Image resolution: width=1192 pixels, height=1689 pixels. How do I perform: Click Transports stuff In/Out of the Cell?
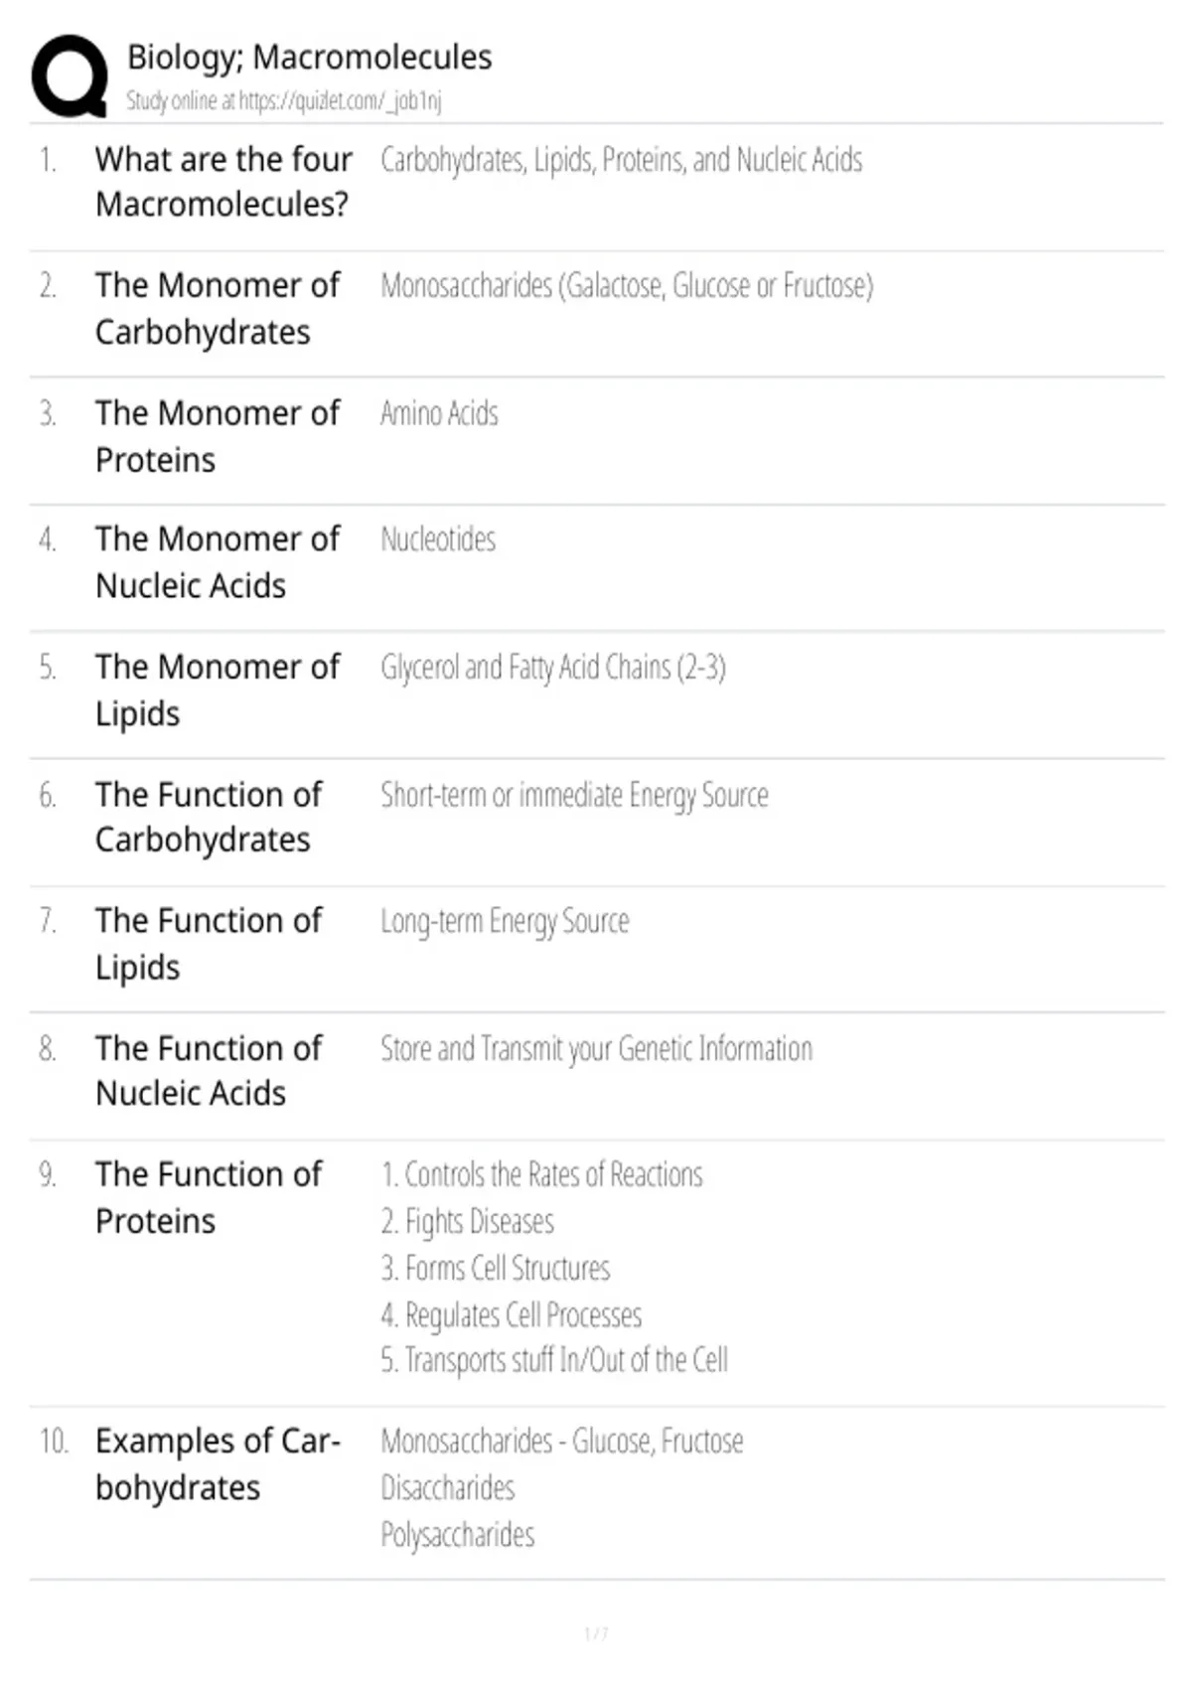click(x=554, y=1360)
